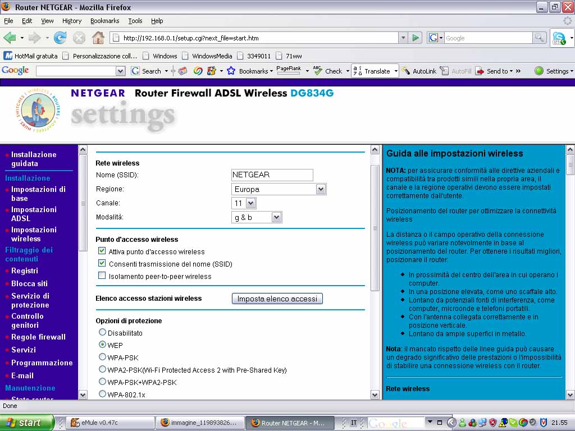Click the Nome (SSID) field containing NETGEAR
Screen dimensions: 575x431
tap(272, 175)
